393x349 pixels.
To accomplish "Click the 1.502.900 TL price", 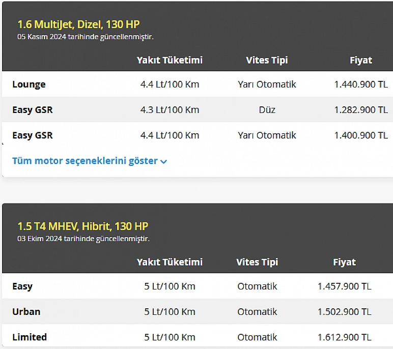I will 344,312.
